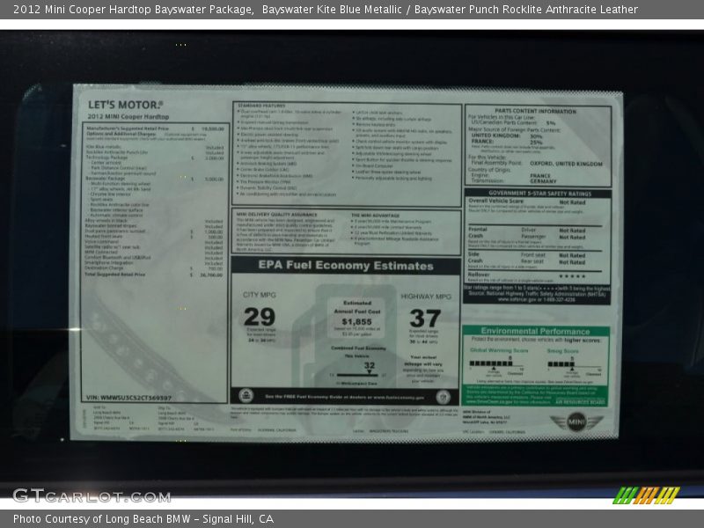Viewport: 704px width, 528px height.
Task: Click the Rollover five-star rating
Action: click(x=571, y=276)
